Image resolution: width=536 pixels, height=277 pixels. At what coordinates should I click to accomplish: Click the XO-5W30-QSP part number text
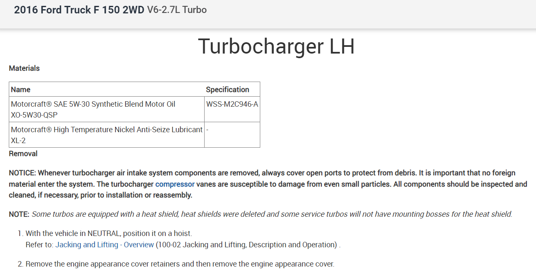34,115
